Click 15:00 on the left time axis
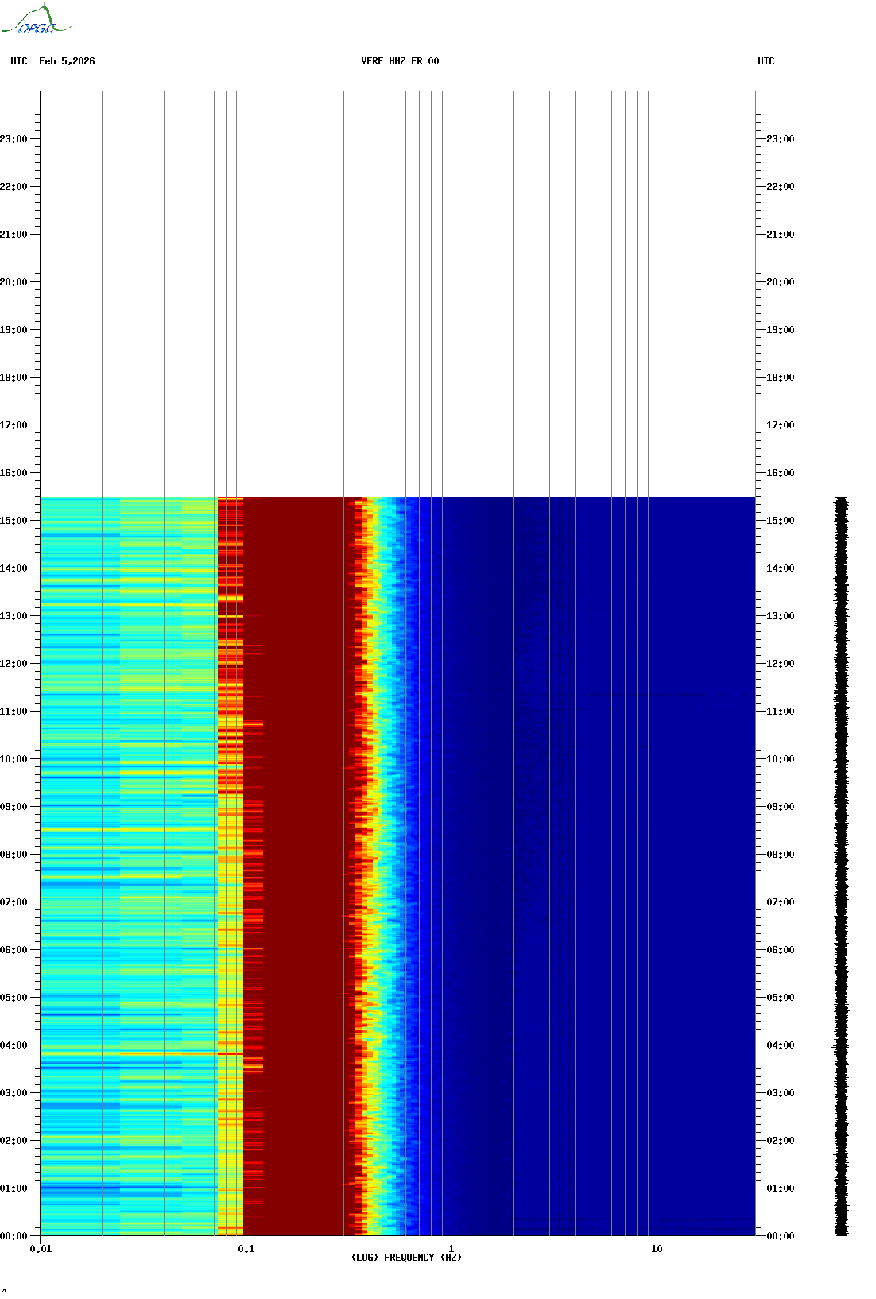The height and width of the screenshot is (1299, 876). tap(14, 521)
